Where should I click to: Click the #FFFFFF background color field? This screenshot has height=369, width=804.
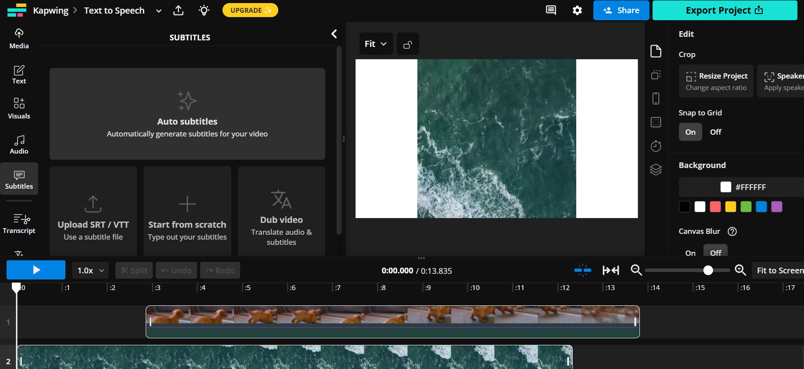741,187
